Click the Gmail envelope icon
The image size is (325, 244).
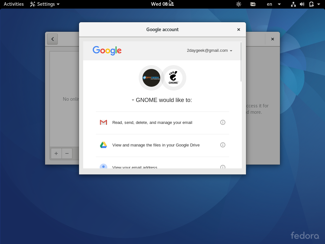103,122
